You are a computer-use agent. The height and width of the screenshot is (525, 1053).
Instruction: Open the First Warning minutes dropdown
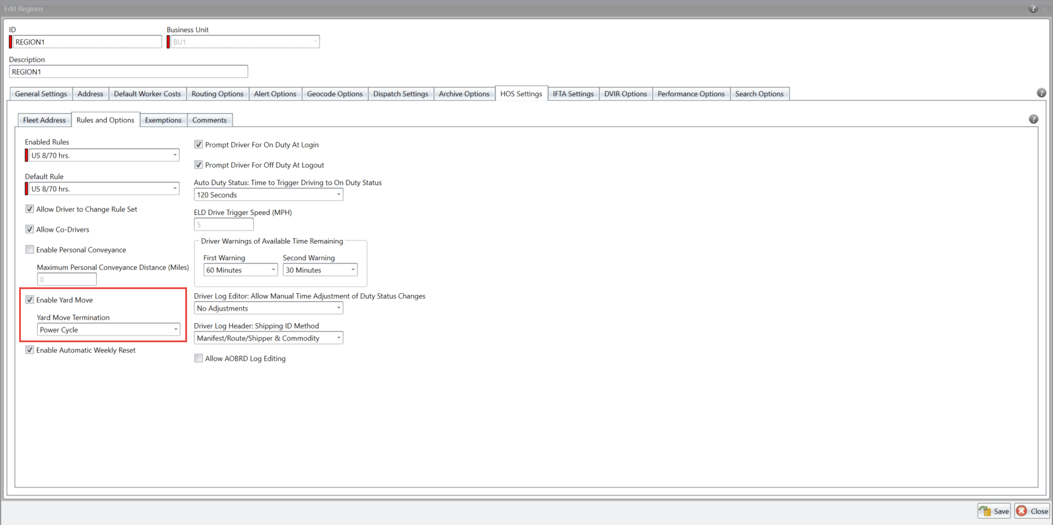tap(273, 270)
